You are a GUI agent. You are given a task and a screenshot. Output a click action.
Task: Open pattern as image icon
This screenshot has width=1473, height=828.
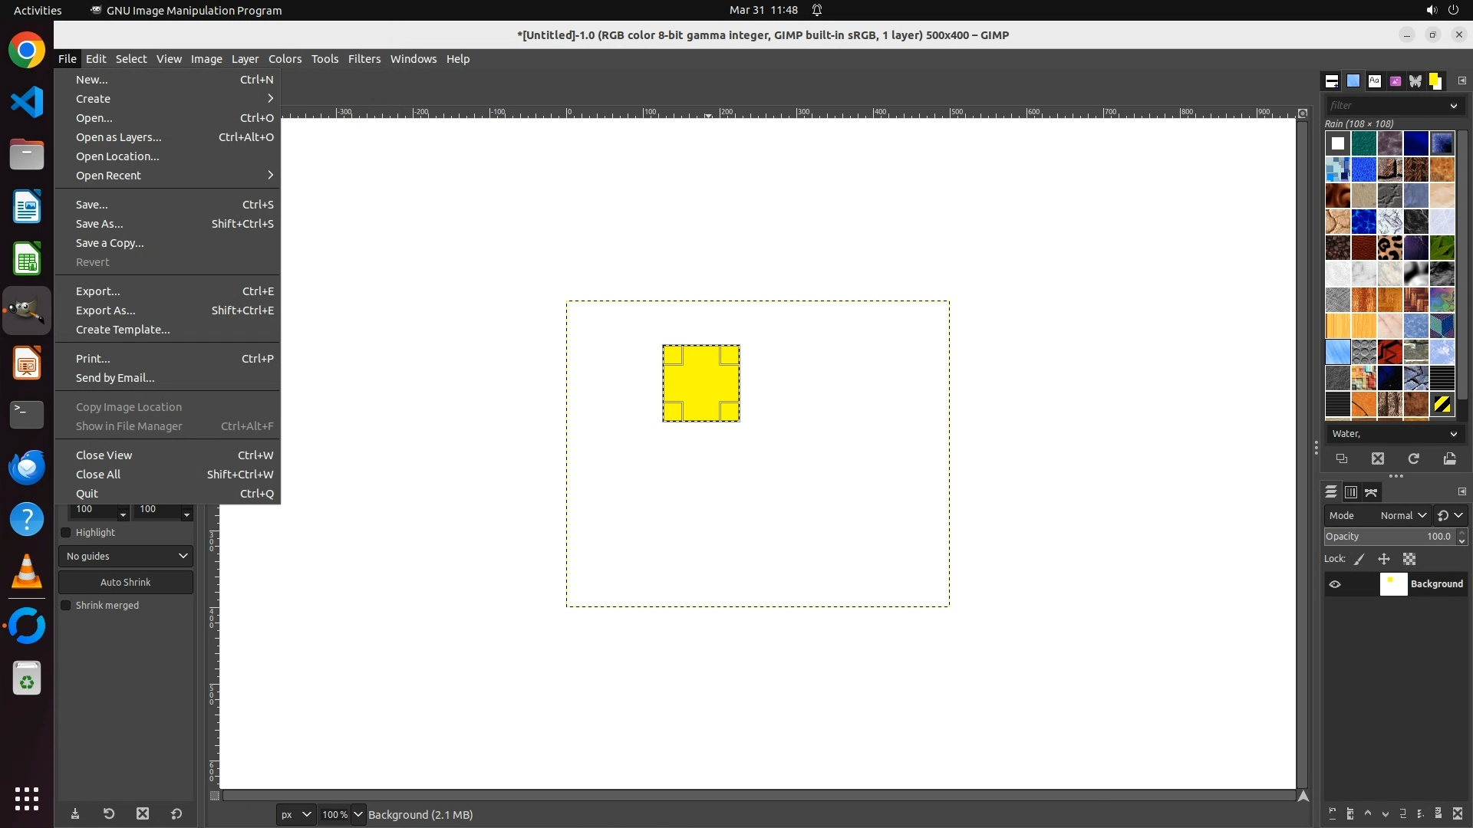click(1449, 458)
